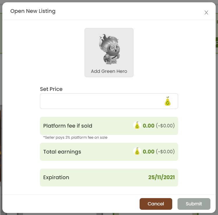Click the expiration date 25/11/2021

(x=161, y=177)
